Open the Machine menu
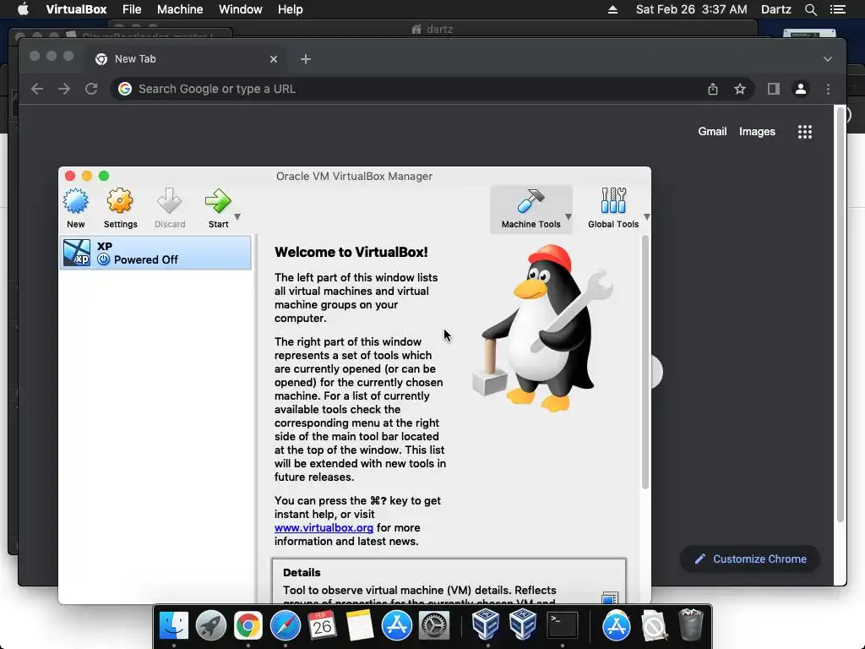The image size is (865, 649). click(180, 9)
